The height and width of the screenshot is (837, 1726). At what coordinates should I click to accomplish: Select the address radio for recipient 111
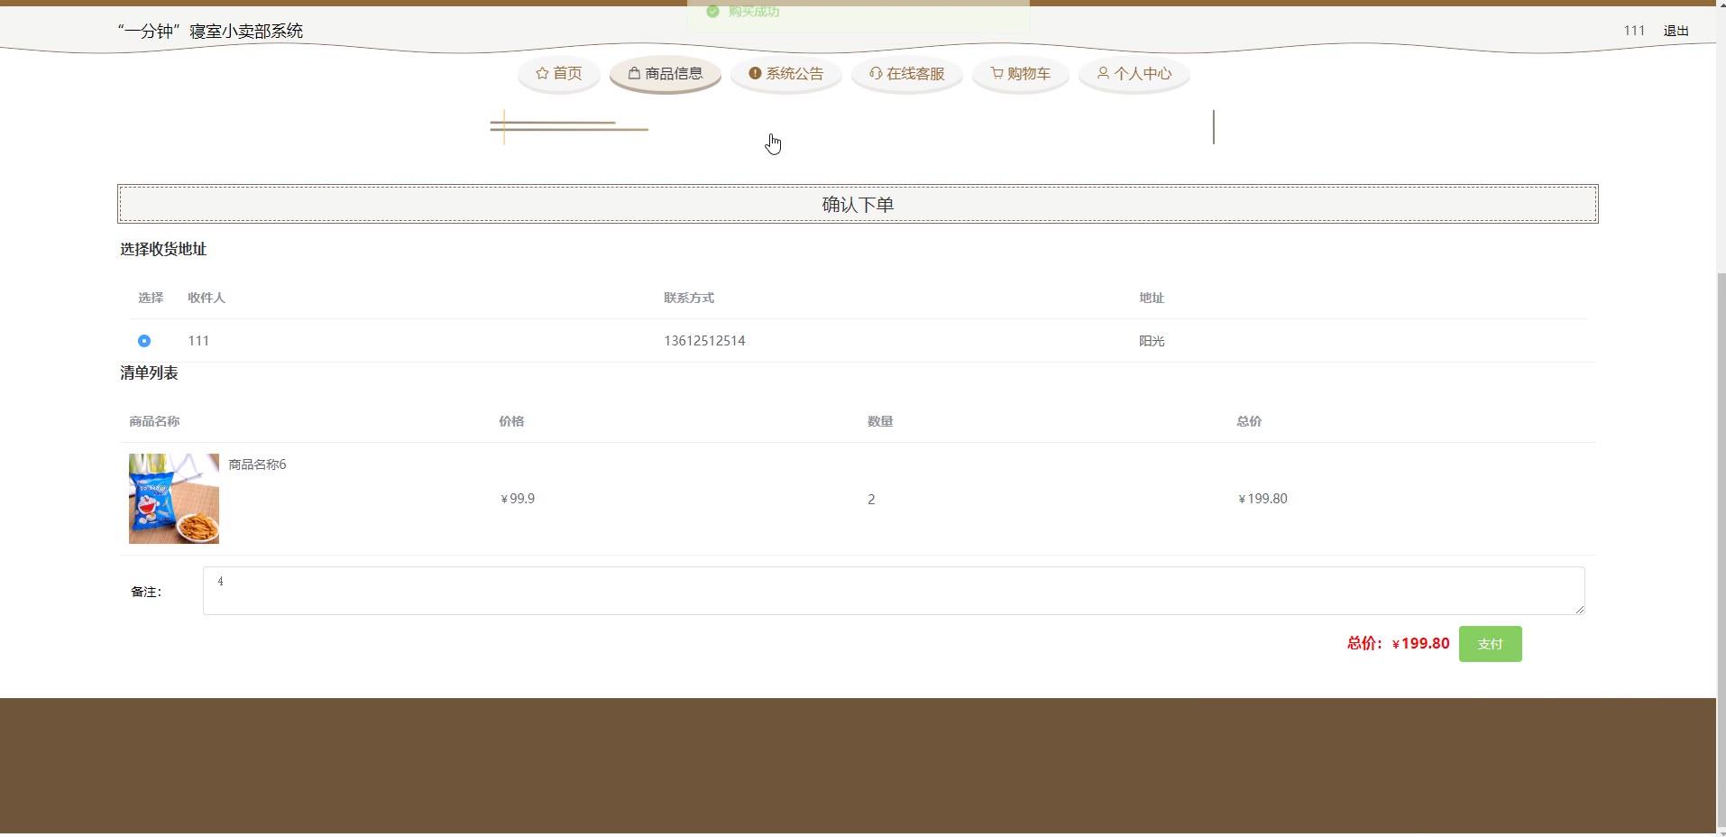coord(144,341)
